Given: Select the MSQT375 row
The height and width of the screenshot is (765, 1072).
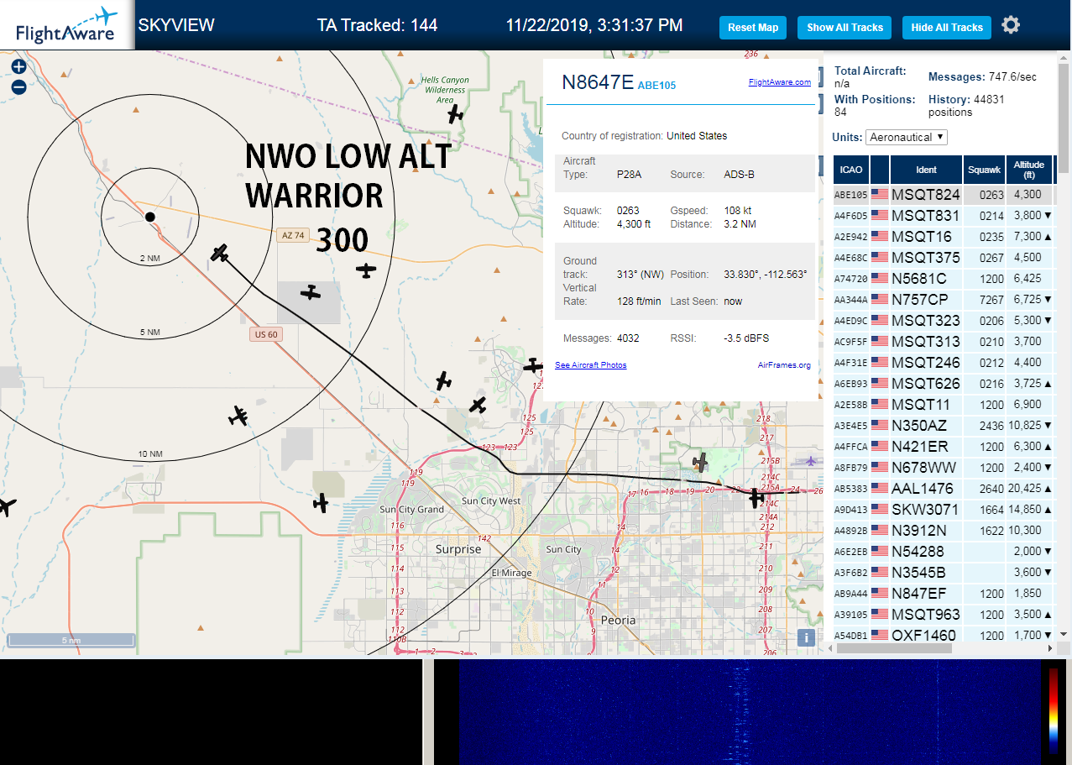Looking at the screenshot, I should point(943,257).
